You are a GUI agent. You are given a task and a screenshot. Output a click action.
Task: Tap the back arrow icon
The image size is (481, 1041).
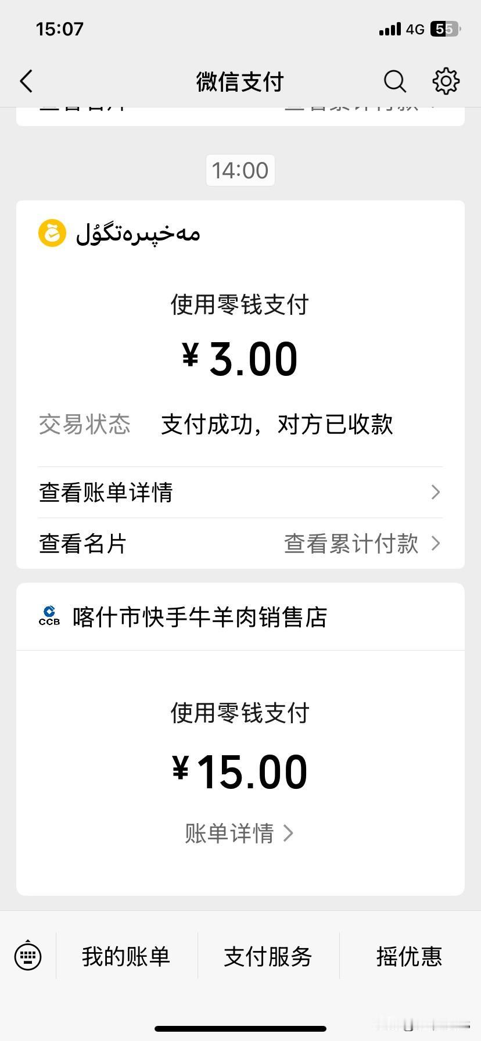[x=27, y=81]
